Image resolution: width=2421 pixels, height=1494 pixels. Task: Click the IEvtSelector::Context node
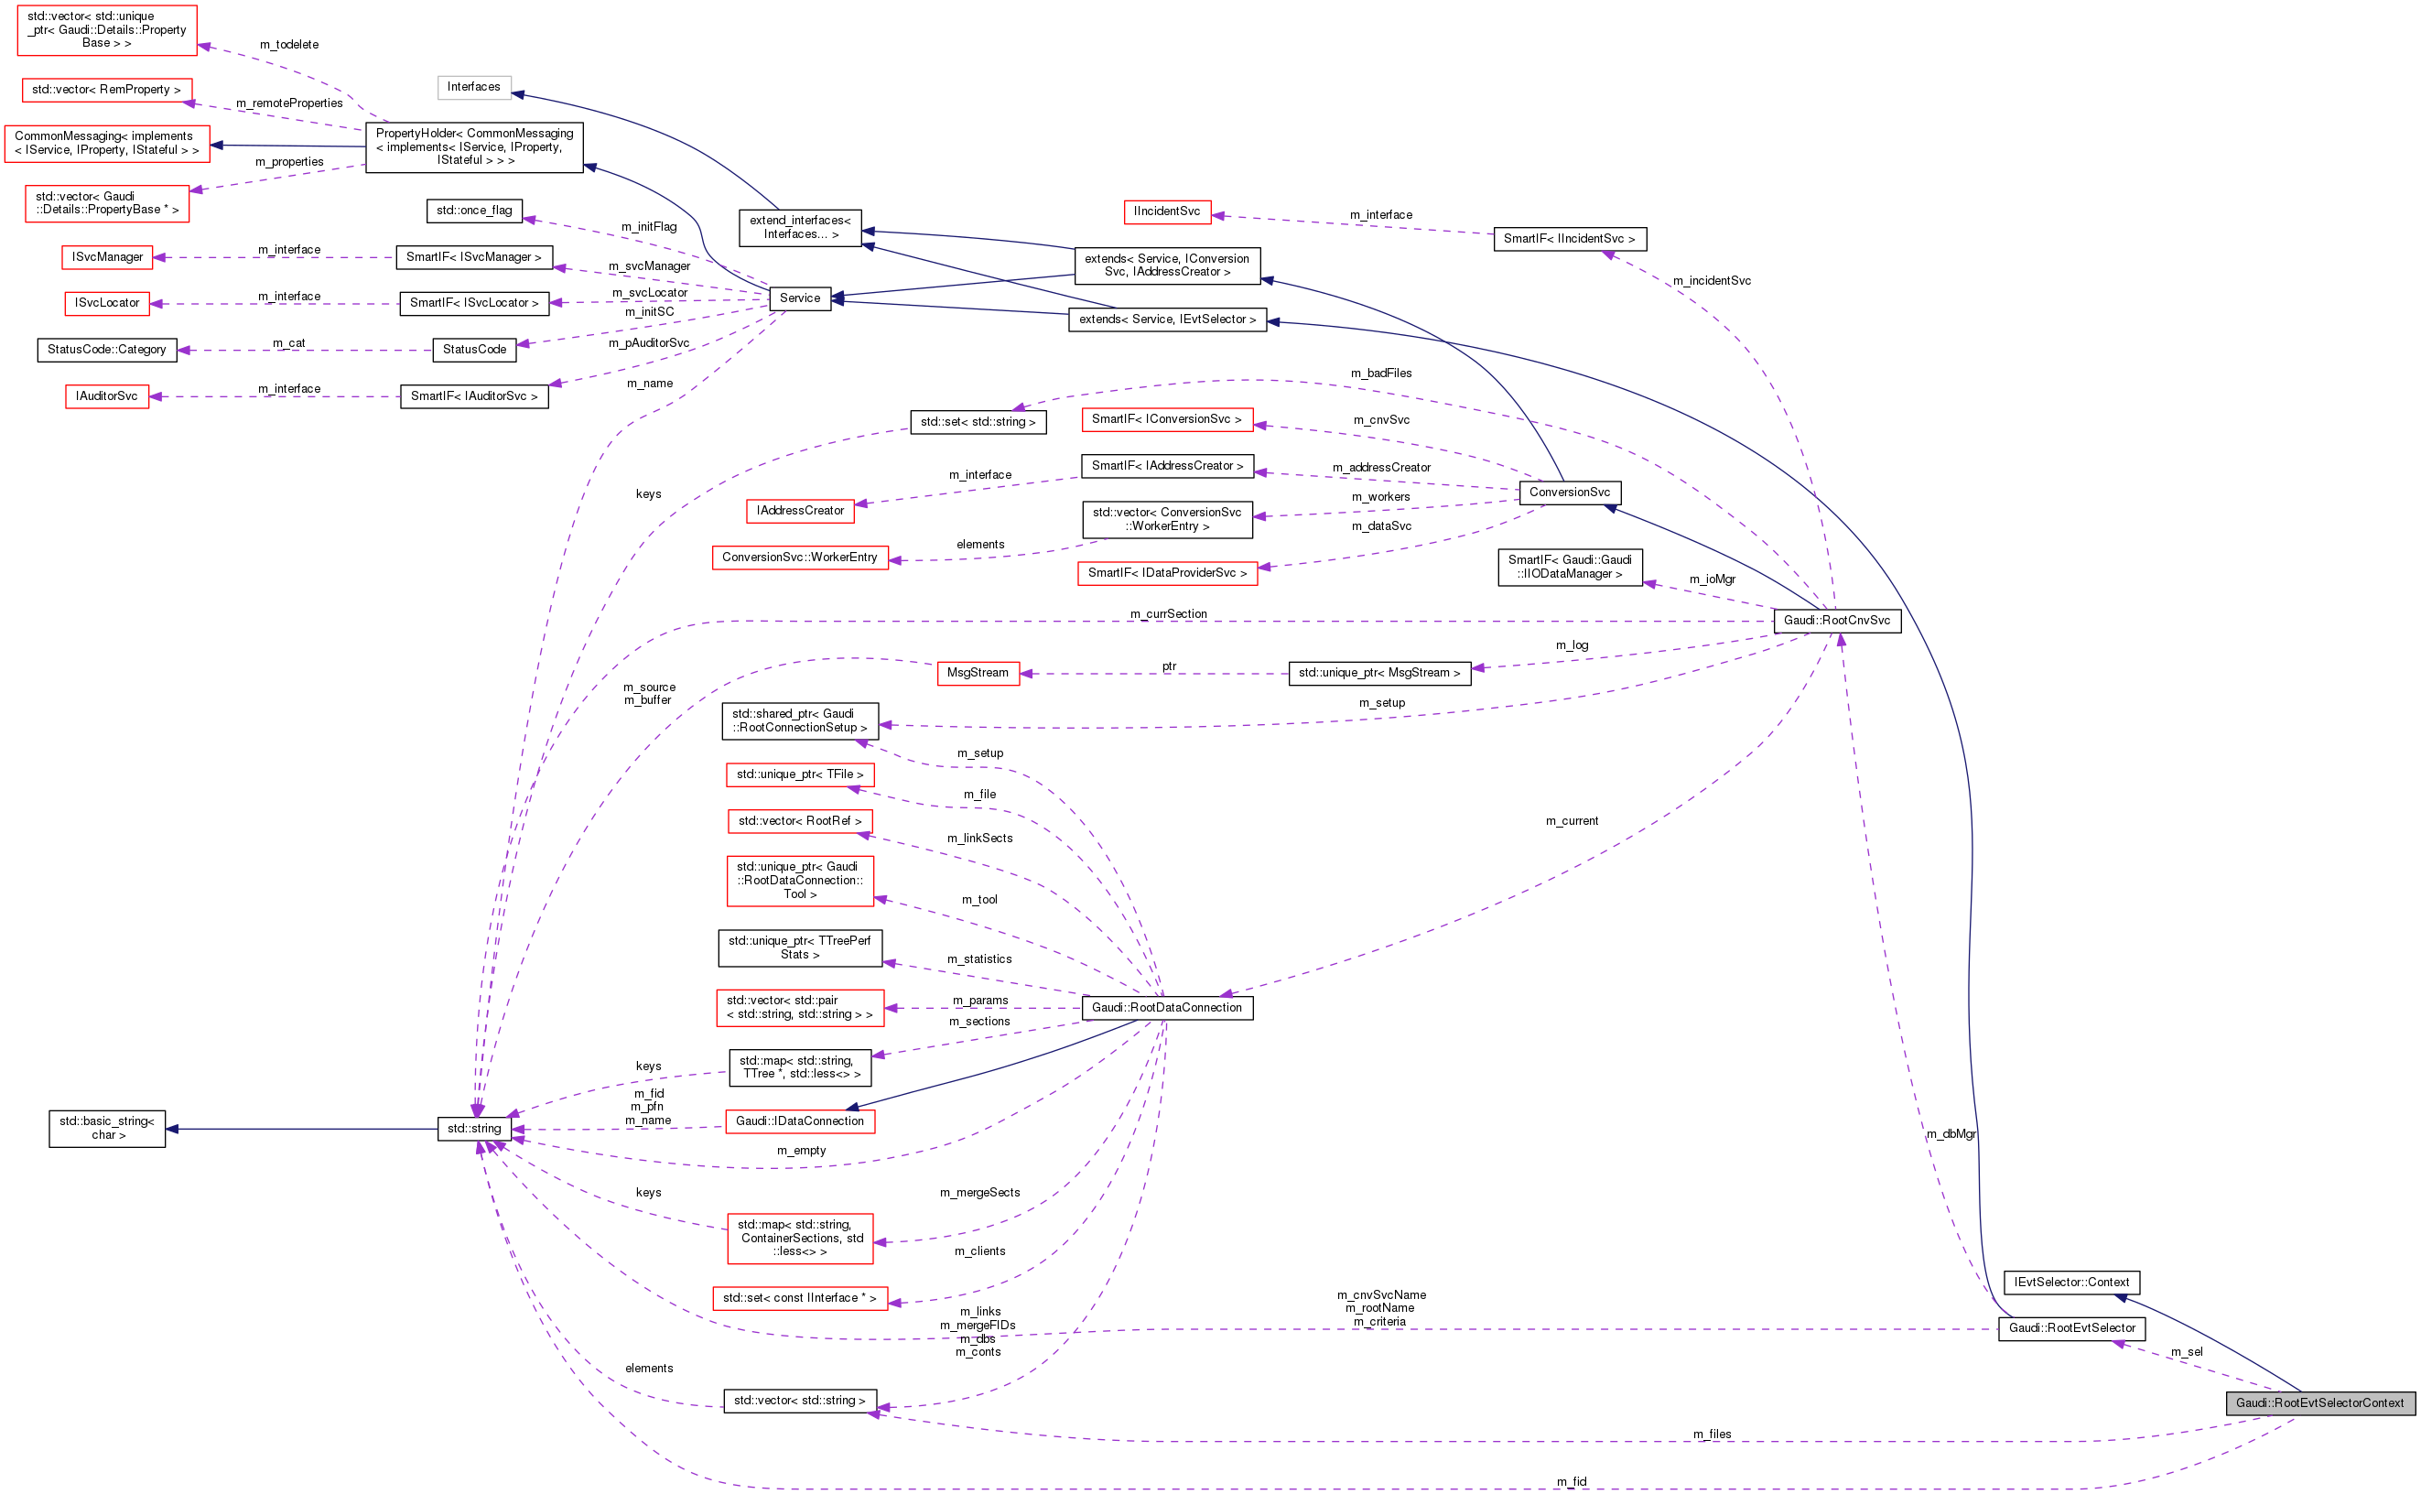tap(2071, 1283)
